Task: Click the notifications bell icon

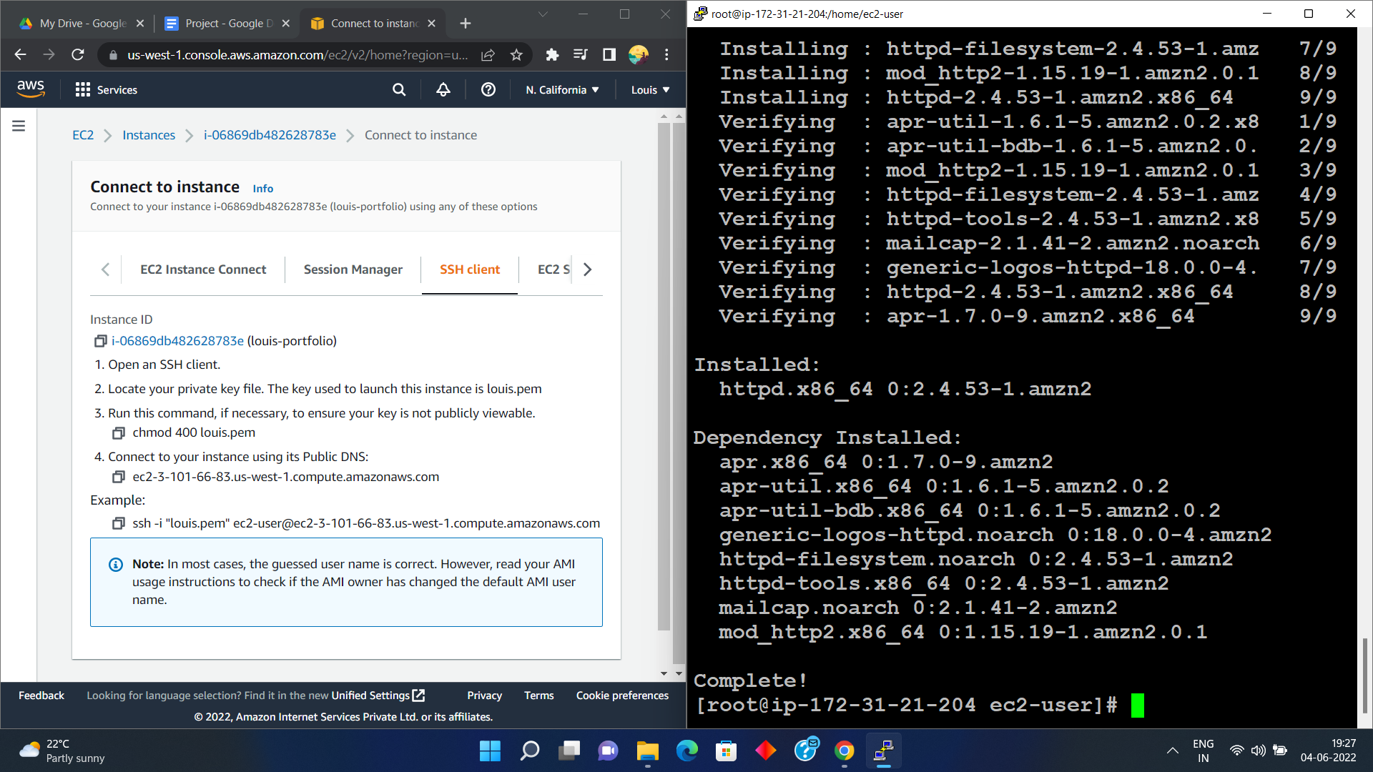Action: tap(443, 89)
